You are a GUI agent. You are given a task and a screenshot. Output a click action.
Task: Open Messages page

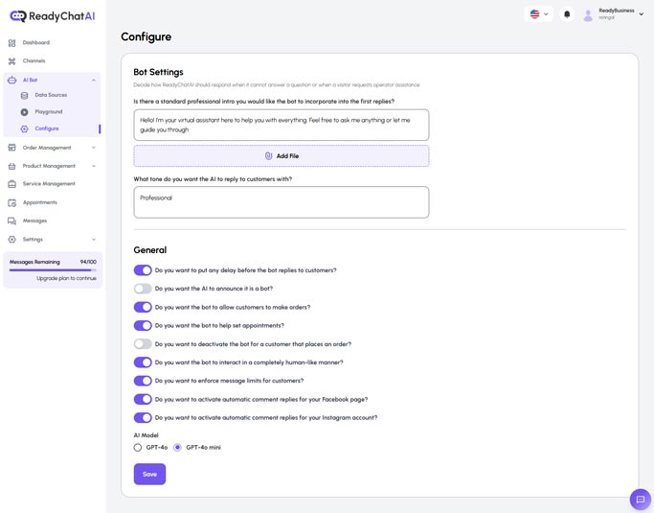(x=34, y=221)
